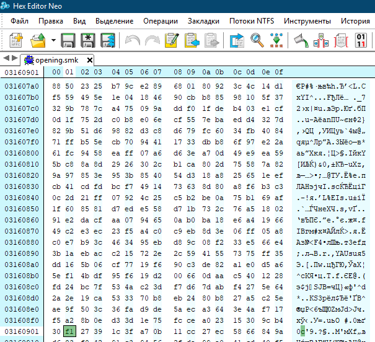375x342 pixels.
Task: Open the Файл menu
Action: pyautogui.click(x=19, y=21)
